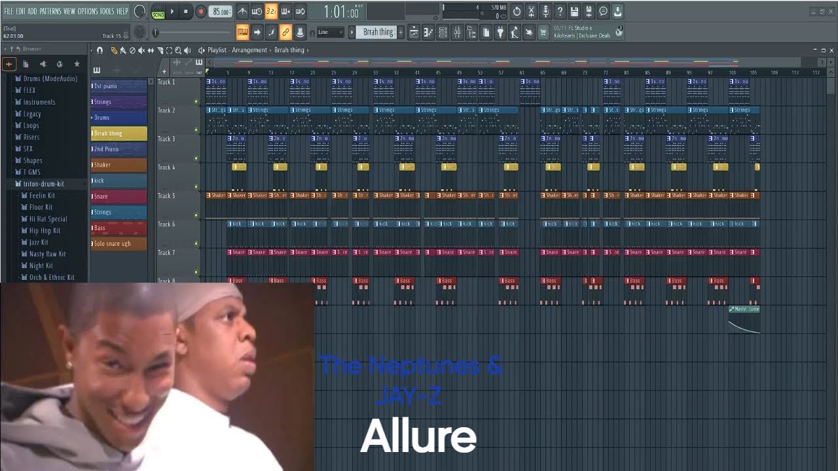Click the song position slider
The image size is (838, 471).
click(x=193, y=32)
